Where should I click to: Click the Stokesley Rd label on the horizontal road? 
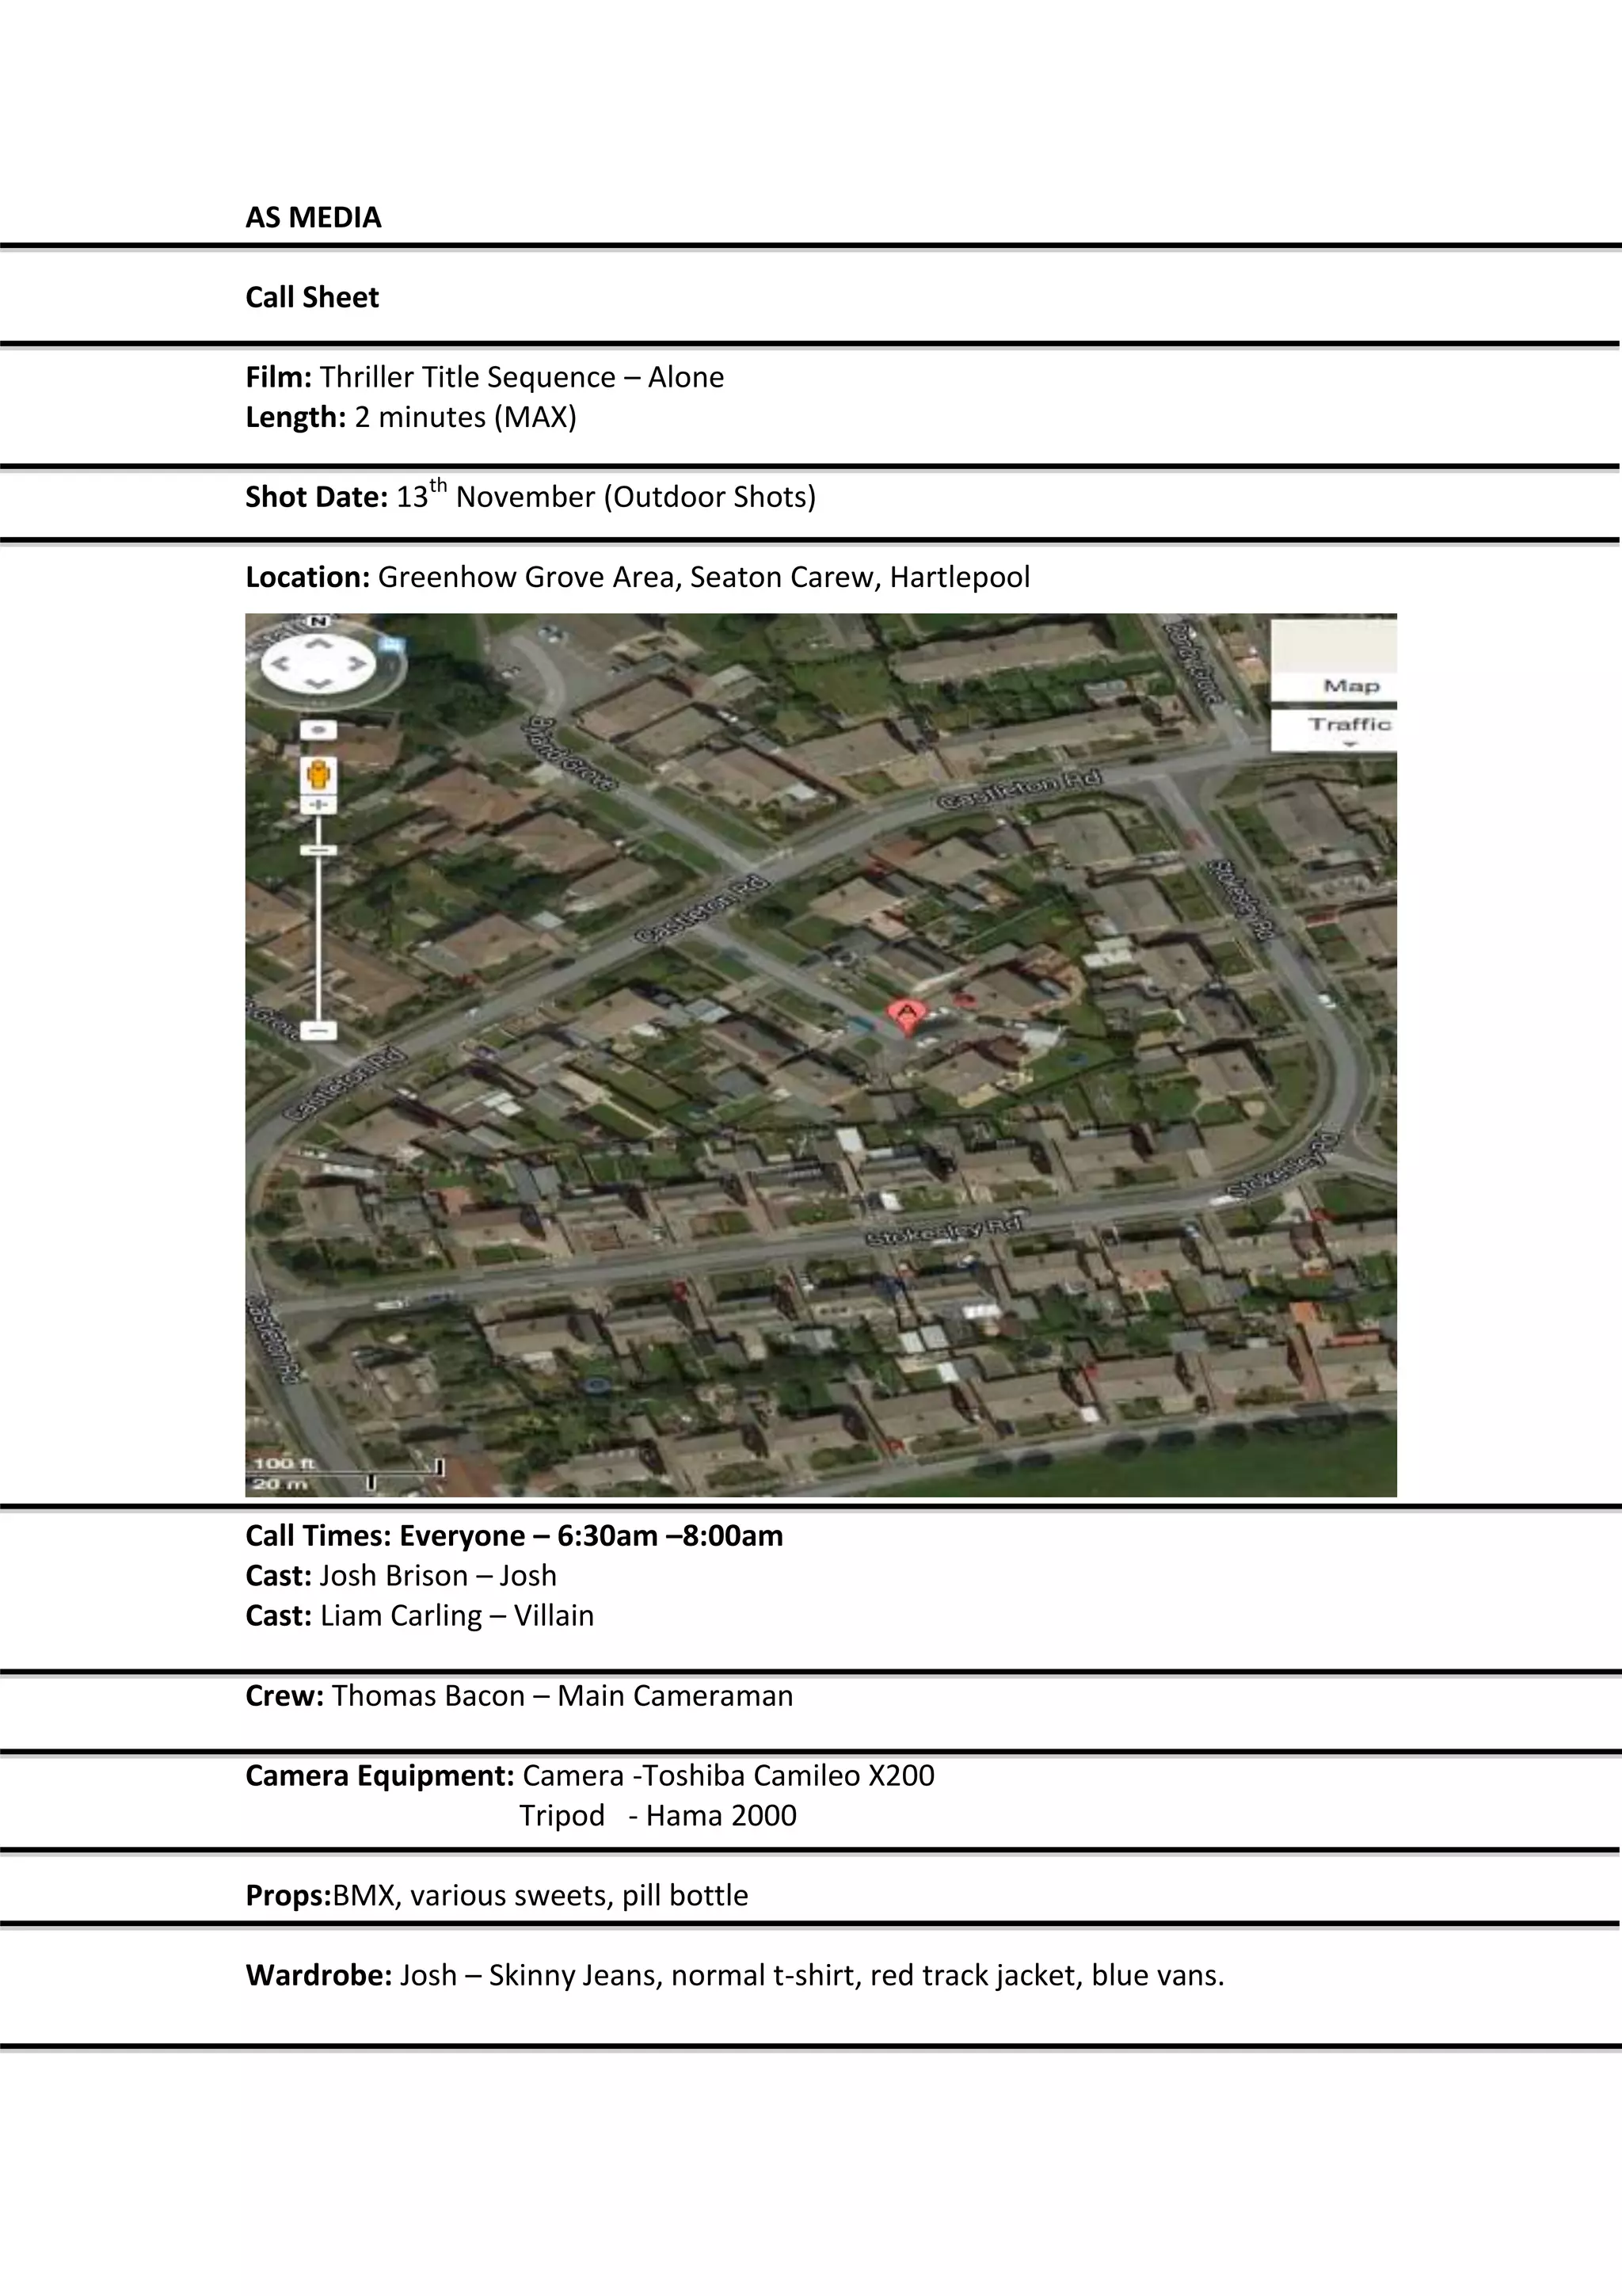[x=944, y=1232]
